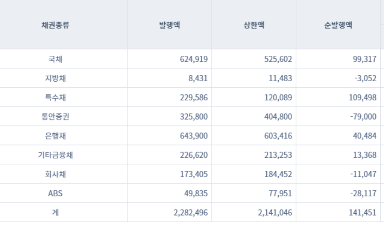The height and width of the screenshot is (228, 384).
Task: Select the 지방채 row label
Action: pyautogui.click(x=55, y=78)
